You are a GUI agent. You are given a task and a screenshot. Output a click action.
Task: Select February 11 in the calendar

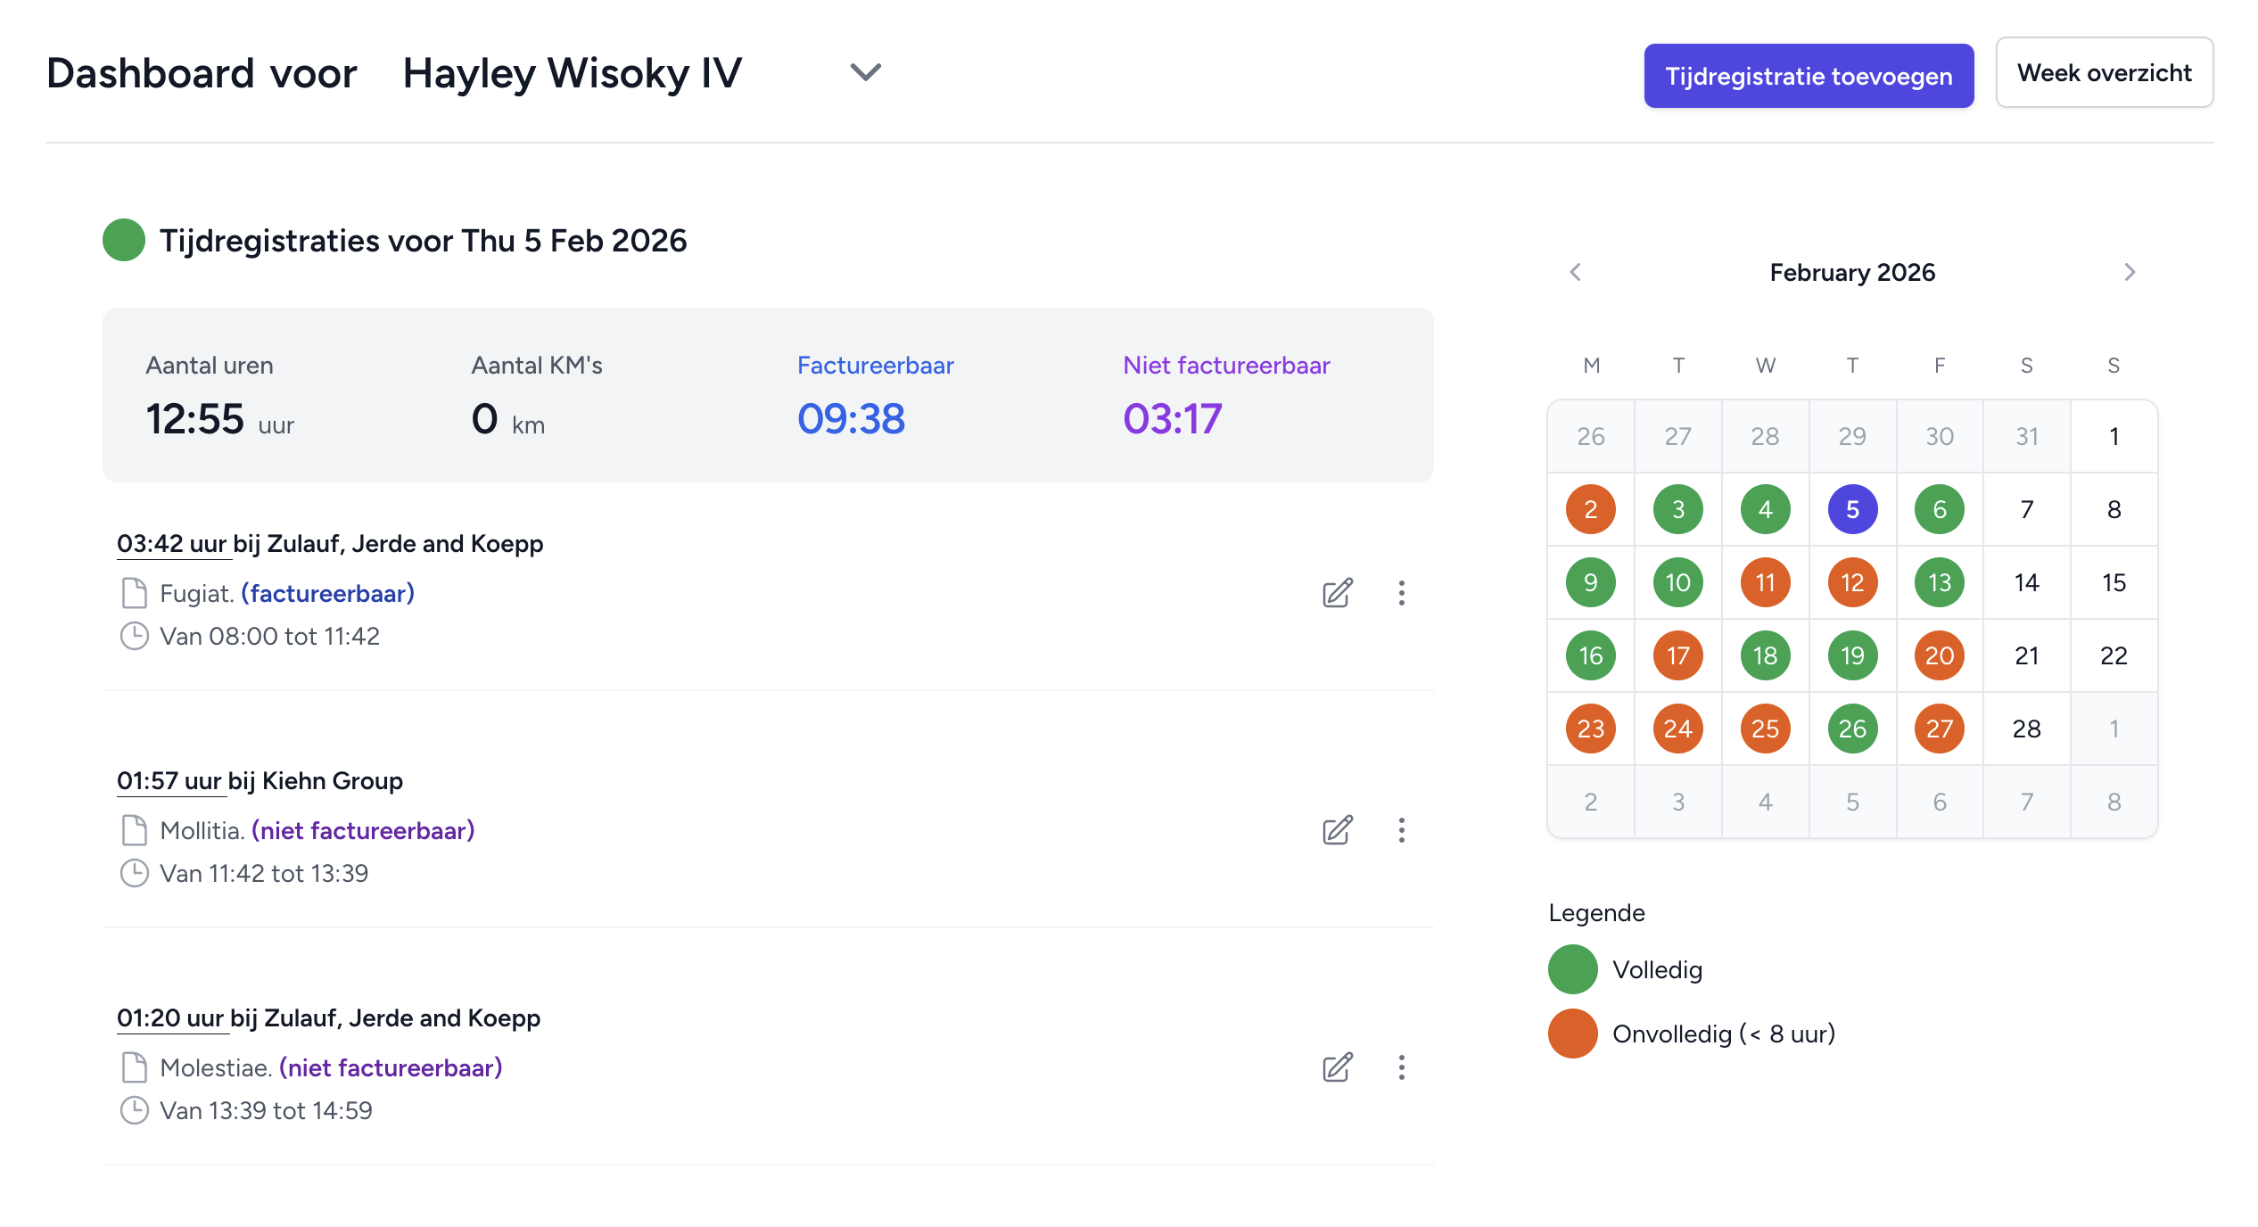(x=1766, y=582)
